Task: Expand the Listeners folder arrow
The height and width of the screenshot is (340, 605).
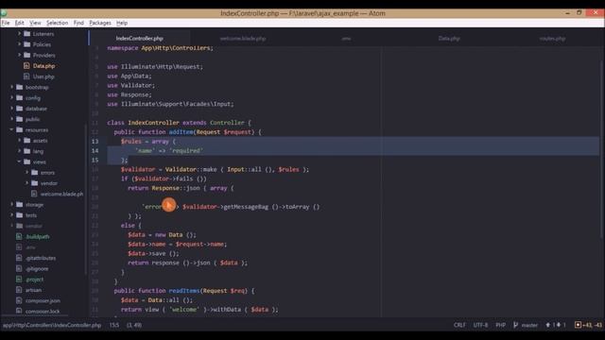Action: (x=19, y=34)
